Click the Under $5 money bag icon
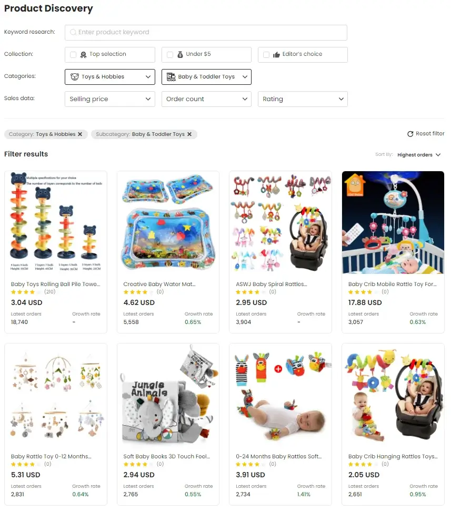451x511 pixels. click(x=180, y=54)
